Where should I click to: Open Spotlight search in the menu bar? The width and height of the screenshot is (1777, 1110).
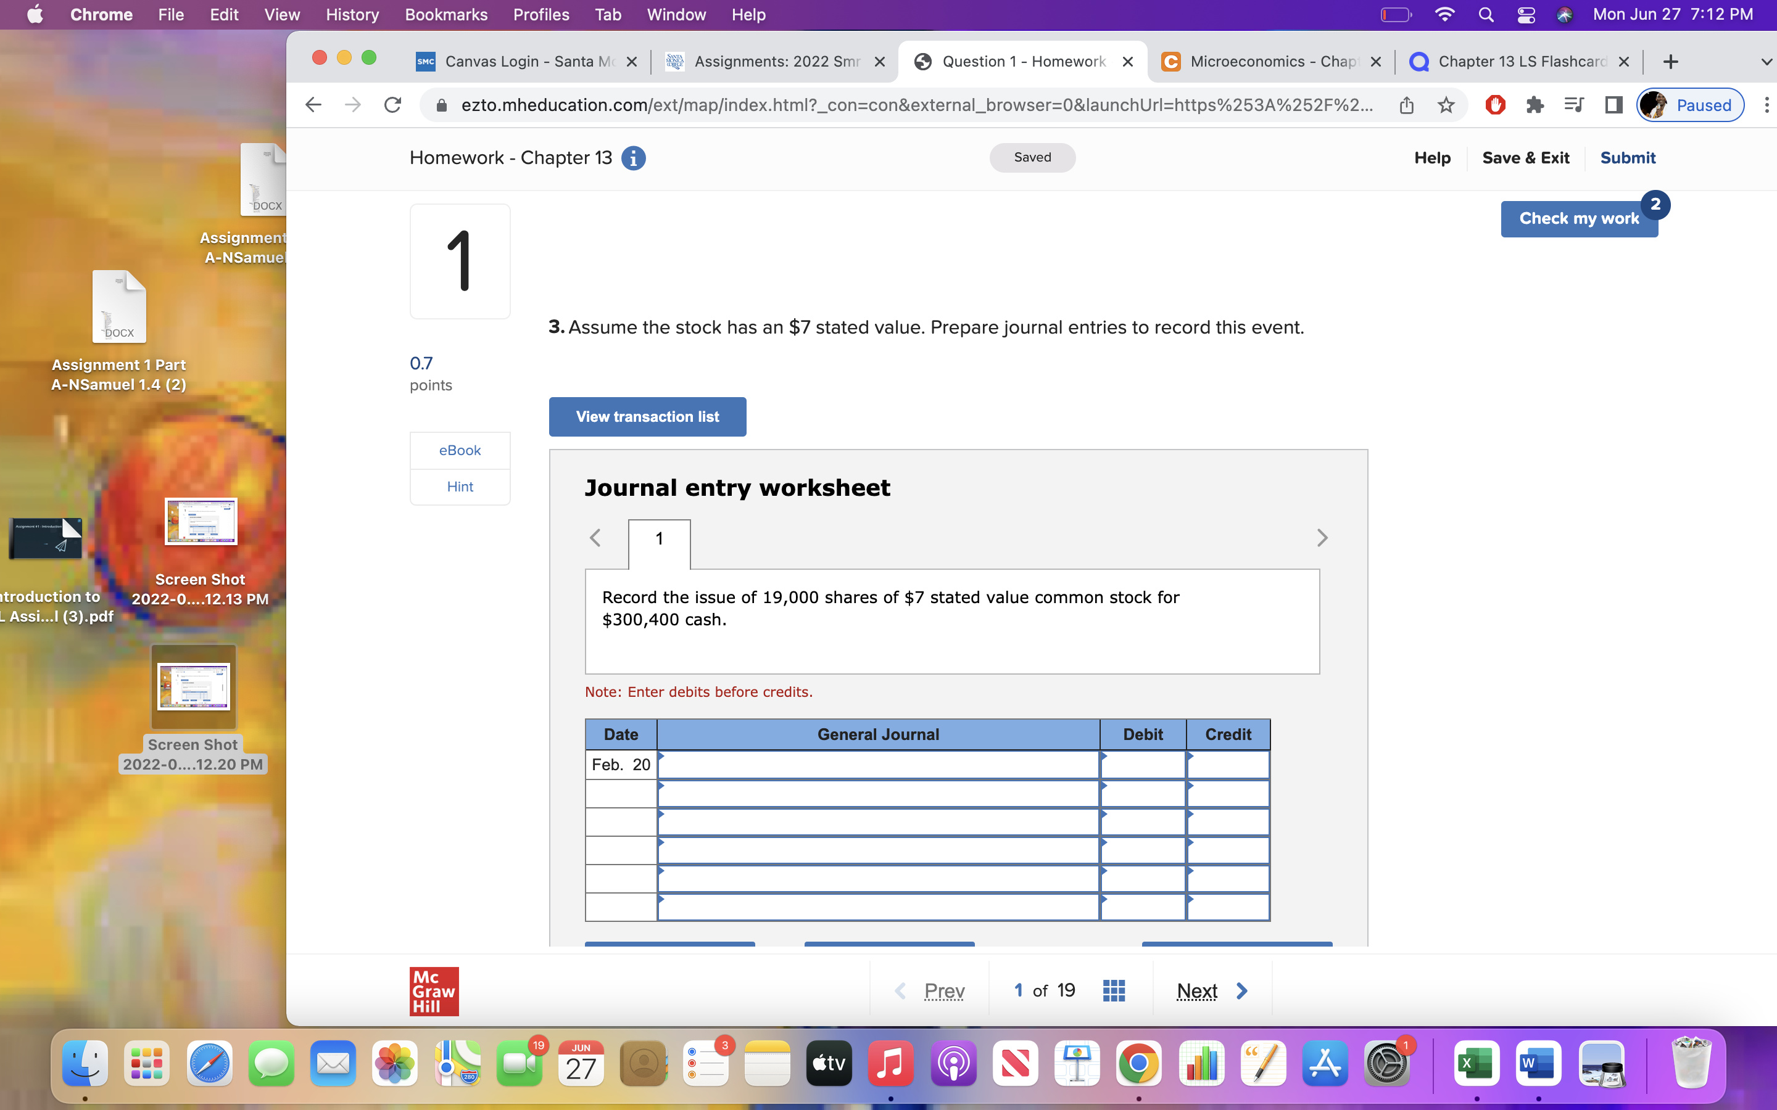(1486, 14)
